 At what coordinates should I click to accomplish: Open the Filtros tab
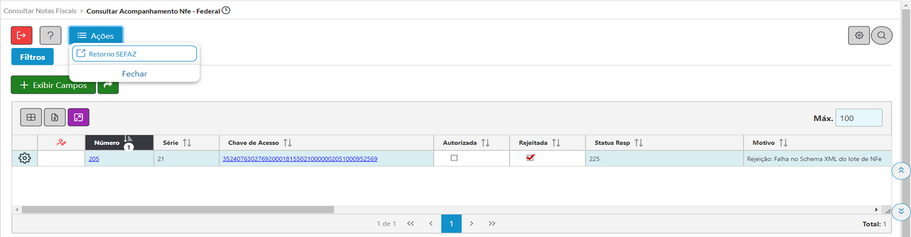click(33, 56)
